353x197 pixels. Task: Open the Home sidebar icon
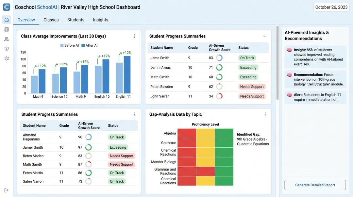[7, 20]
